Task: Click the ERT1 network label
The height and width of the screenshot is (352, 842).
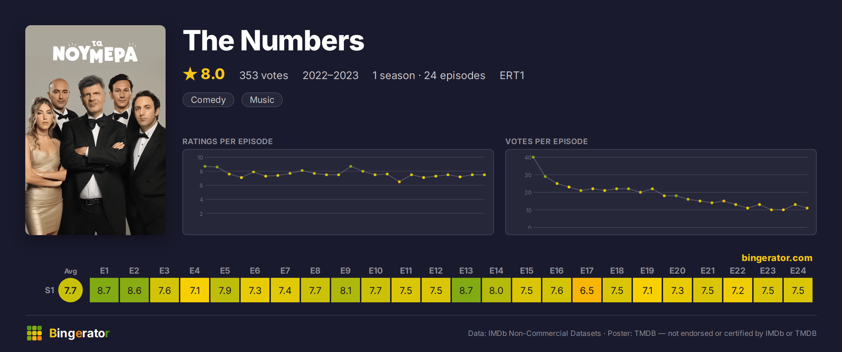Action: (x=512, y=75)
